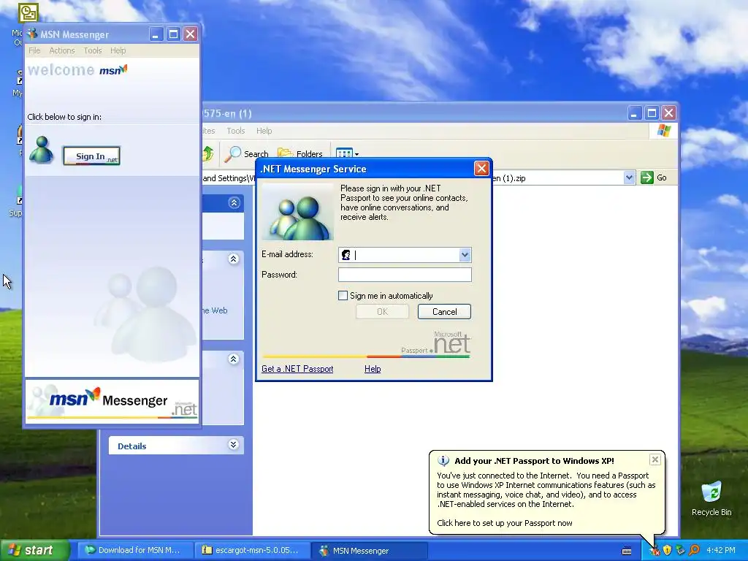
Task: Collapse the third Explorer sidebar panel above Details
Action: pyautogui.click(x=233, y=359)
